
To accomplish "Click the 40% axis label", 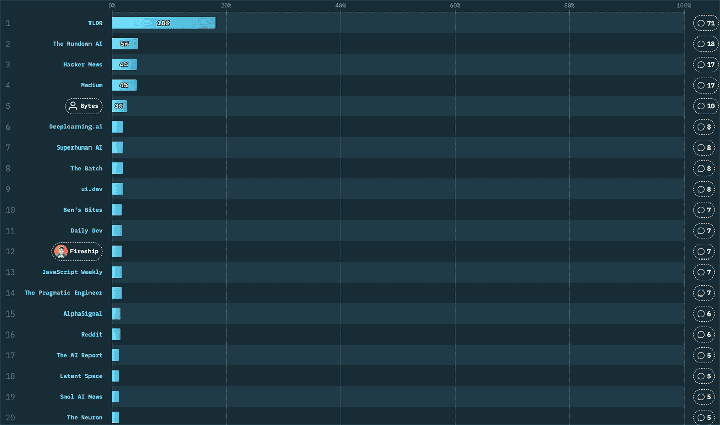I will [x=340, y=5].
